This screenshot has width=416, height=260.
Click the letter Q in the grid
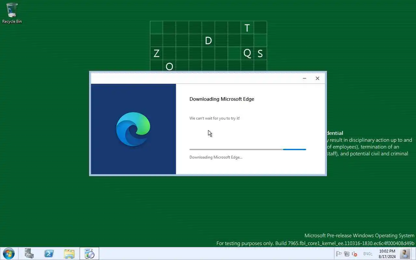click(x=247, y=53)
